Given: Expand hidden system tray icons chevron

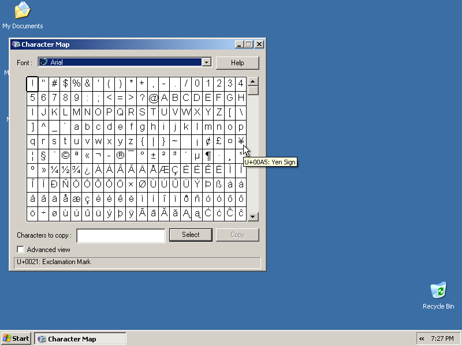Looking at the screenshot, I should (422, 339).
